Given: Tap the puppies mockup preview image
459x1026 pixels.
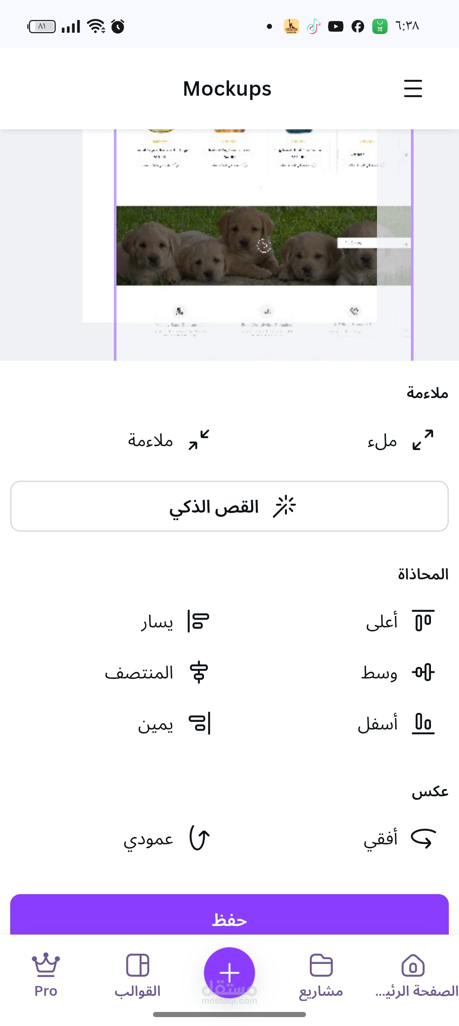Looking at the screenshot, I should point(246,245).
